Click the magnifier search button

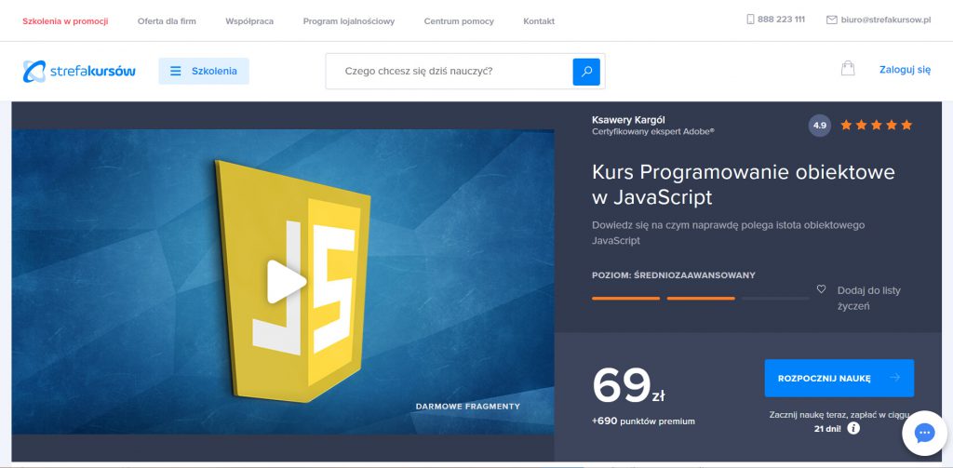586,71
